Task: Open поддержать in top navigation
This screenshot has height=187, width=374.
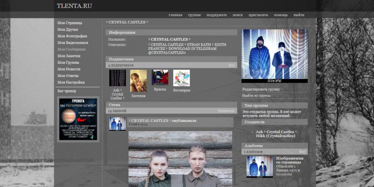Action: pos(216,15)
